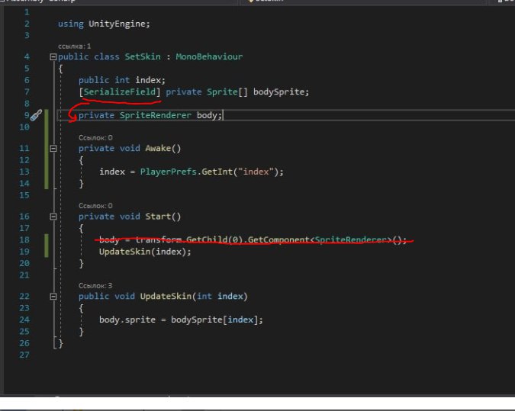Click 'SpriteRenderer' type on line 9
The image size is (515, 411).
(x=156, y=115)
